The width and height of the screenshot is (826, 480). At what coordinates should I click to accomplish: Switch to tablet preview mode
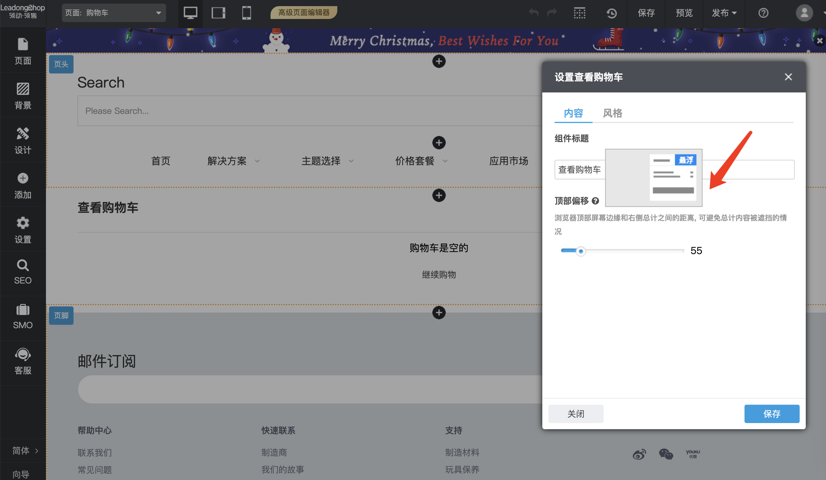218,13
